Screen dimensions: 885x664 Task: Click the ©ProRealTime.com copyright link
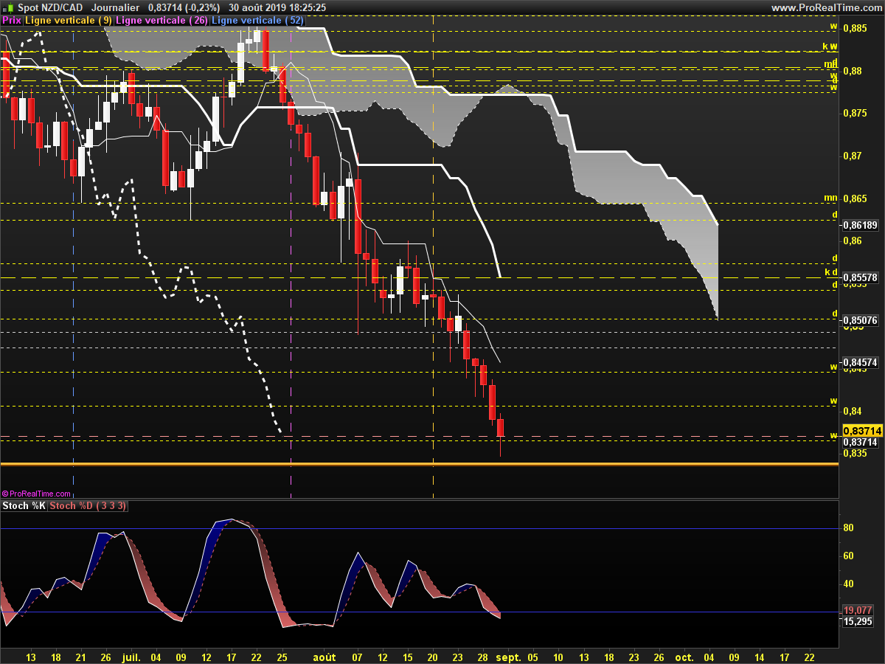tap(36, 494)
